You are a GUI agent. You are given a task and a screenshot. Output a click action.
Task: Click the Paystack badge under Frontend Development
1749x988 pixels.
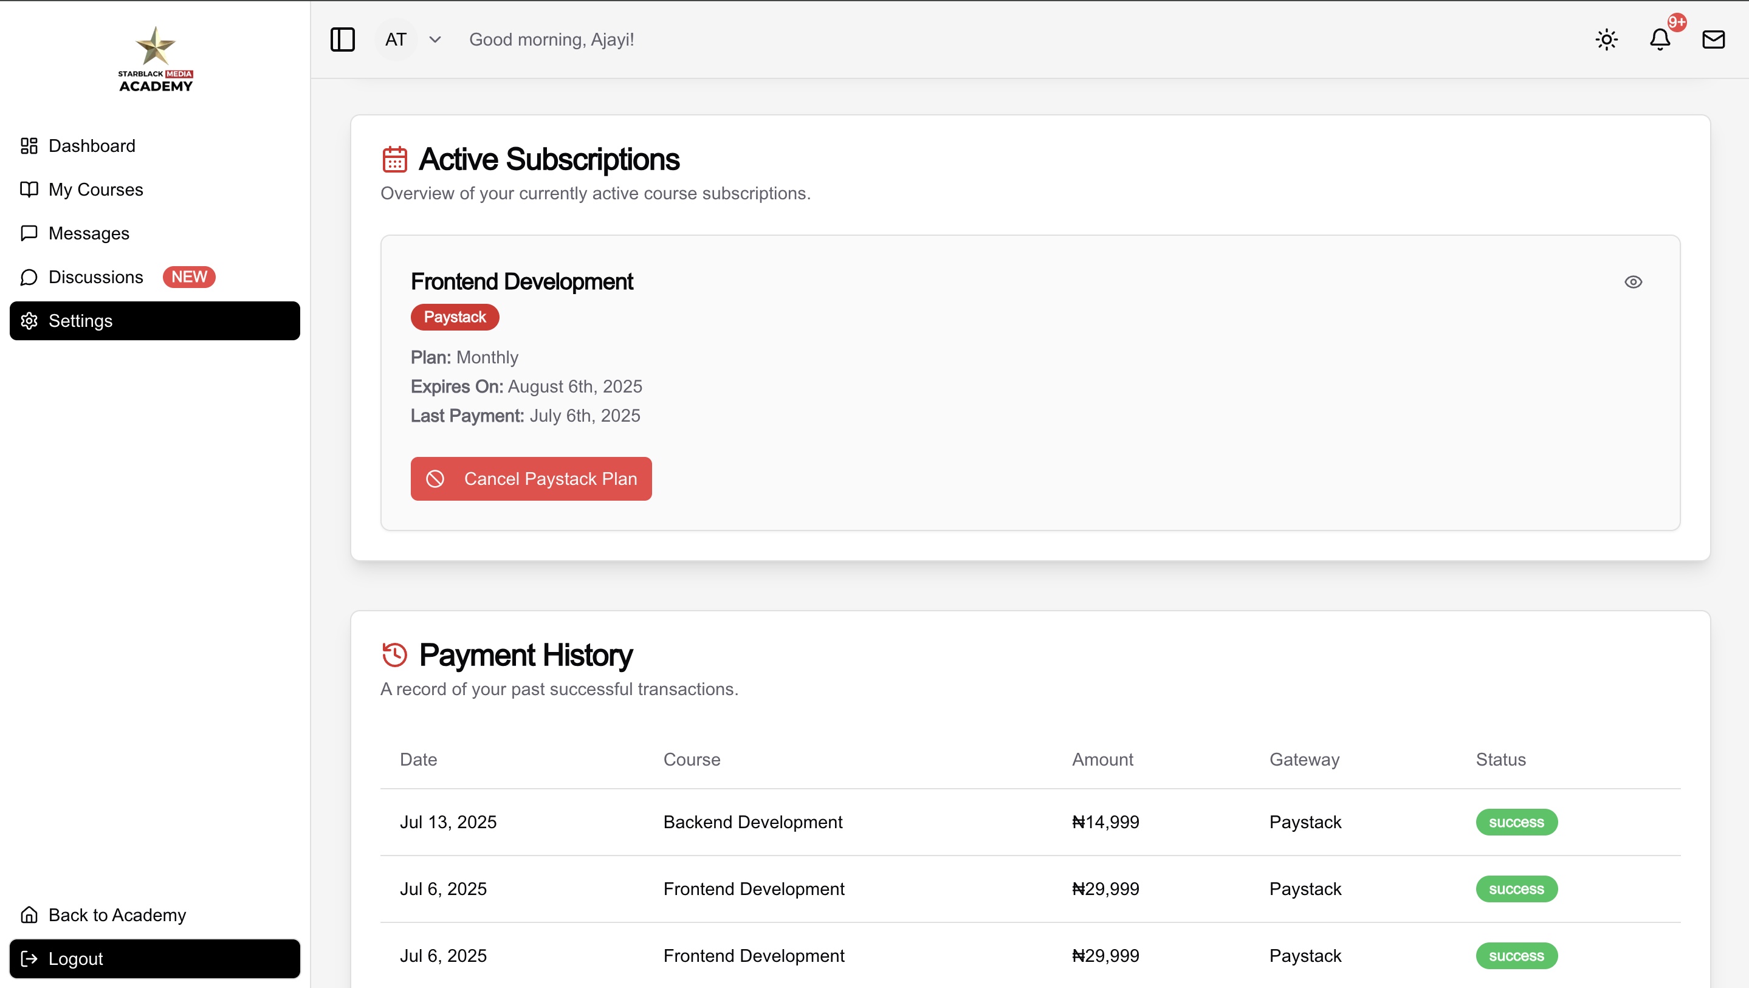pos(454,317)
